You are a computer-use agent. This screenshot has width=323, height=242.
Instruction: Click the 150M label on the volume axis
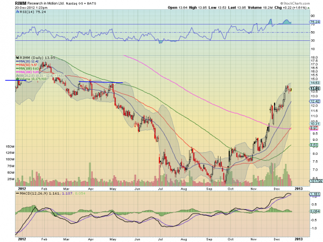click(10, 147)
